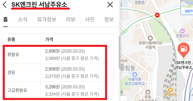Click the 2호선 subway line label
The width and height of the screenshot is (193, 101).
click(124, 32)
